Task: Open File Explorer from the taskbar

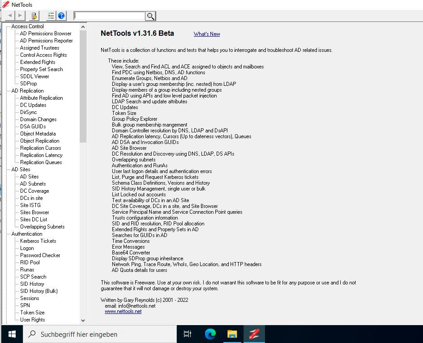Action: [232, 334]
